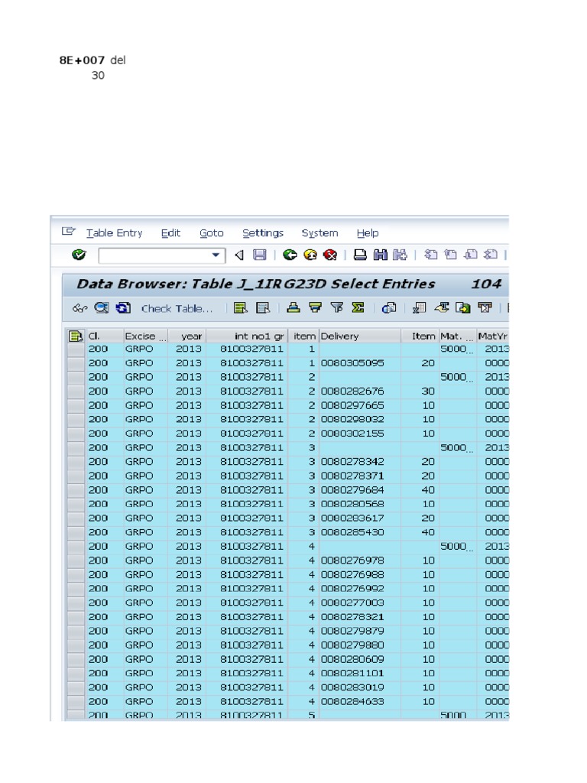Image resolution: width=587 pixels, height=783 pixels.
Task: Click the table select-all corner icon
Action: click(x=76, y=336)
